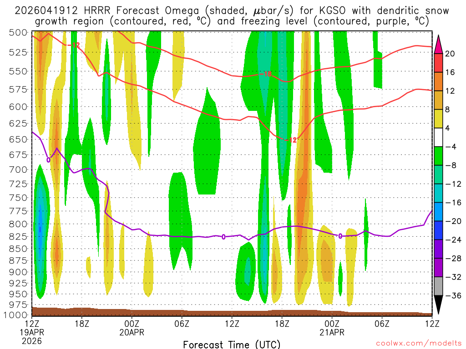The image size is (466, 349).
Task: Click the colorbar value label -24
Action: pos(453,240)
